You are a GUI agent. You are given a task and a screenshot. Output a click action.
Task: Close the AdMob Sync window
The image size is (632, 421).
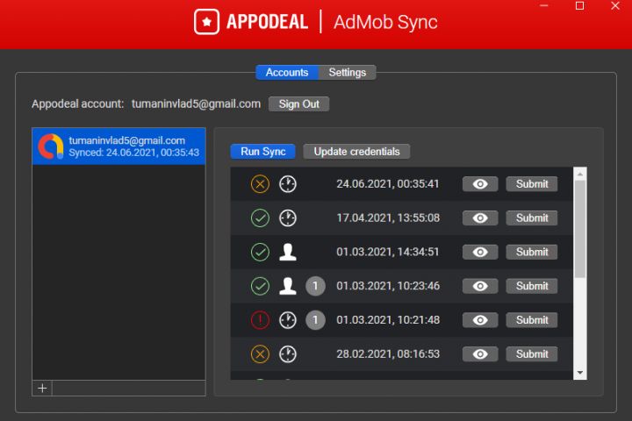click(x=615, y=5)
